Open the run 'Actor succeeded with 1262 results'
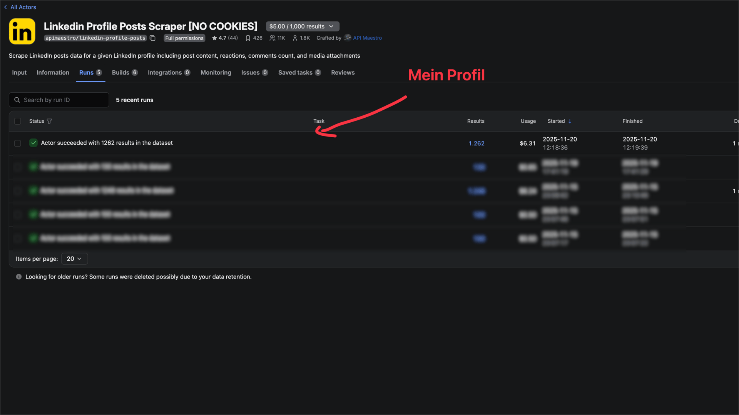 (107, 143)
